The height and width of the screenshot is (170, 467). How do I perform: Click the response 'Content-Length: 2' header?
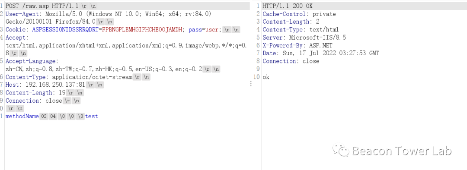click(291, 22)
